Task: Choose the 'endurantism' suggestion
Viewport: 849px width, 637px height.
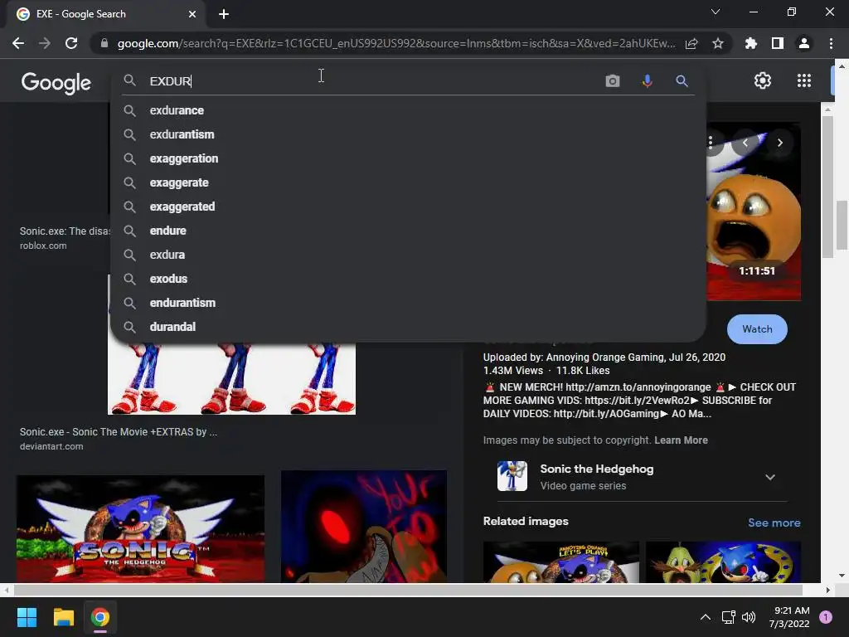Action: [x=408, y=303]
